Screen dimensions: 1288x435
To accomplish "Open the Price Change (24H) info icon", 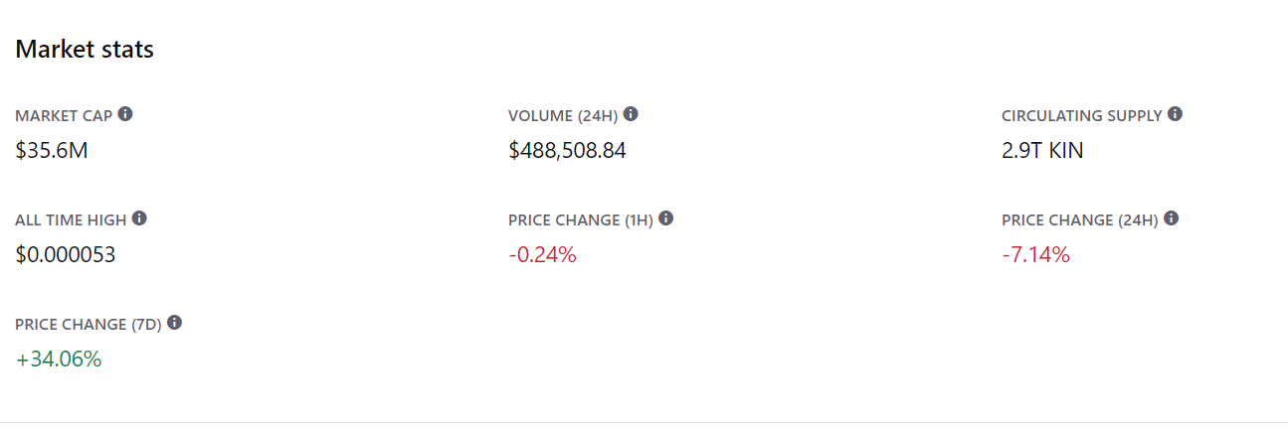I will click(1171, 218).
